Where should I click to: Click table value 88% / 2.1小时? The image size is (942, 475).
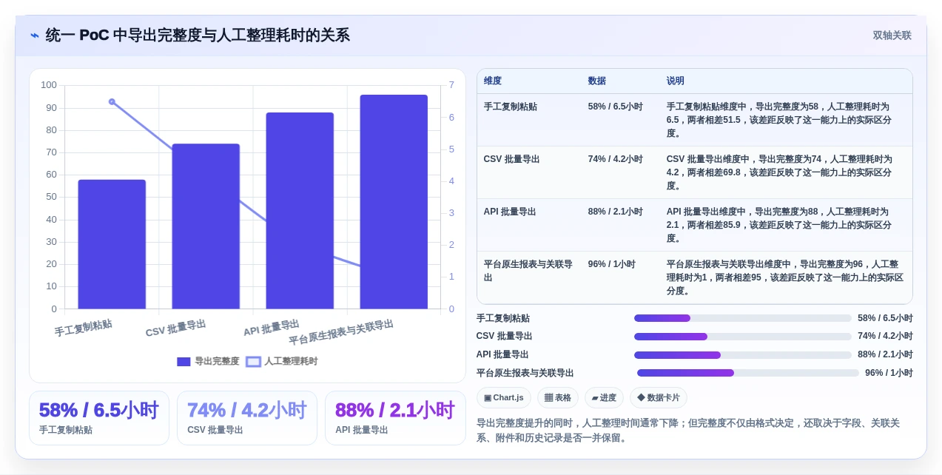pos(616,212)
